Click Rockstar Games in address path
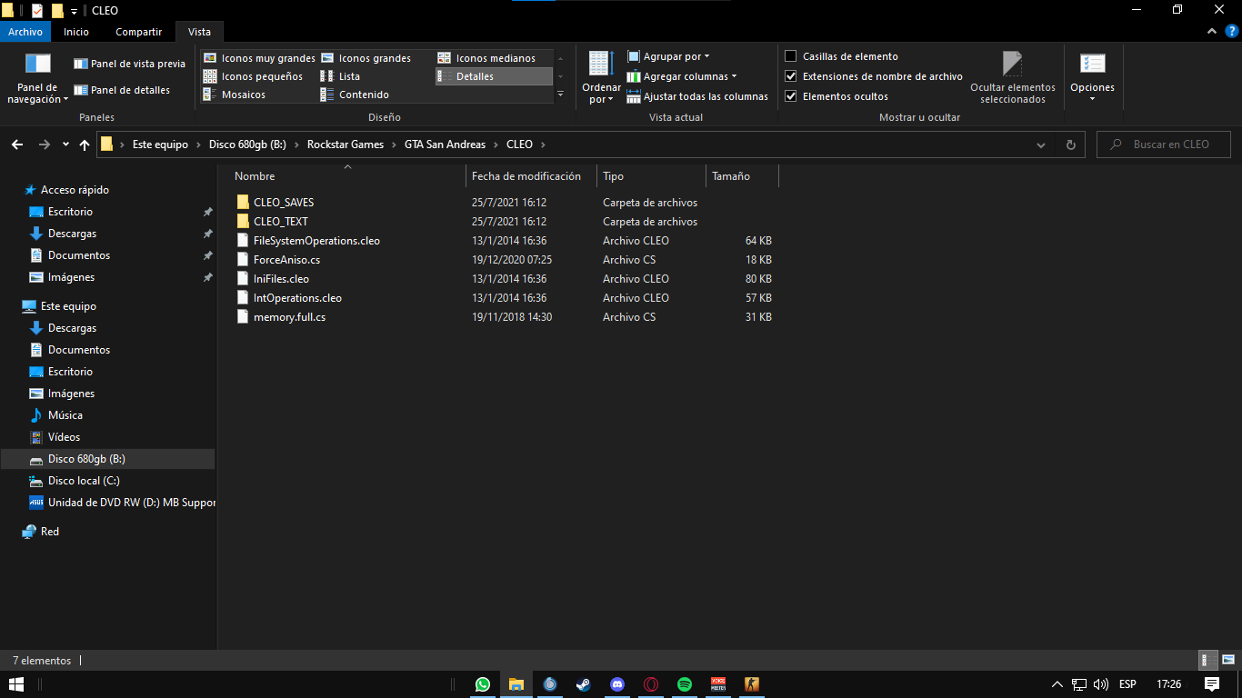 tap(346, 145)
